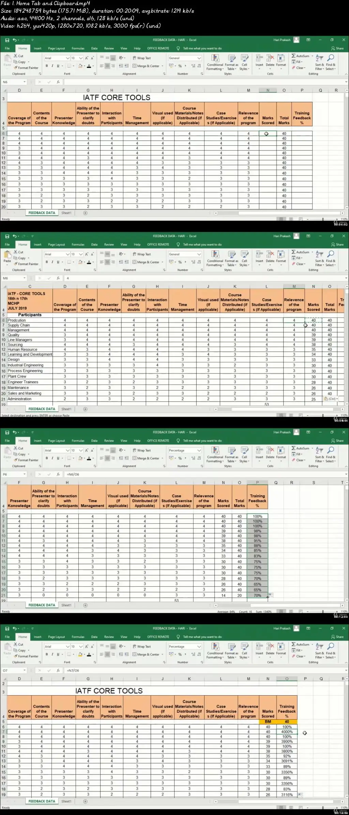Open Cell Styles in the 00:12:04 frame
The height and width of the screenshot is (815, 349).
(244, 455)
